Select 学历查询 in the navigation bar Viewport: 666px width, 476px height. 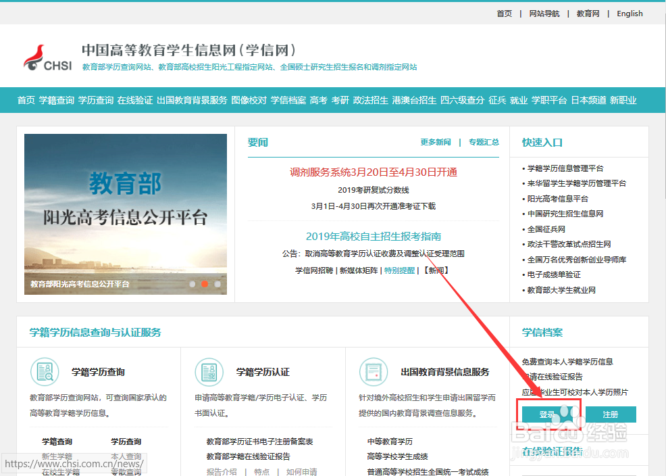95,100
